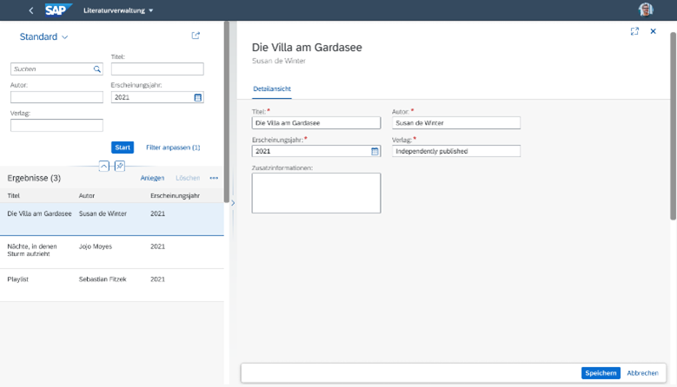Click the Zusatzinformationen text area
Screen dimensions: 677x387
coord(316,193)
